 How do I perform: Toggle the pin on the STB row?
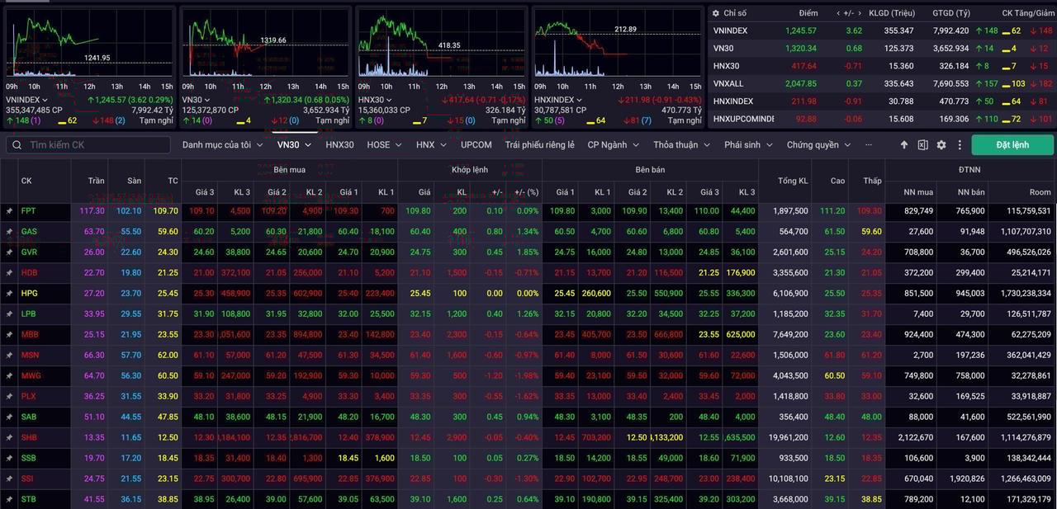pyautogui.click(x=9, y=499)
